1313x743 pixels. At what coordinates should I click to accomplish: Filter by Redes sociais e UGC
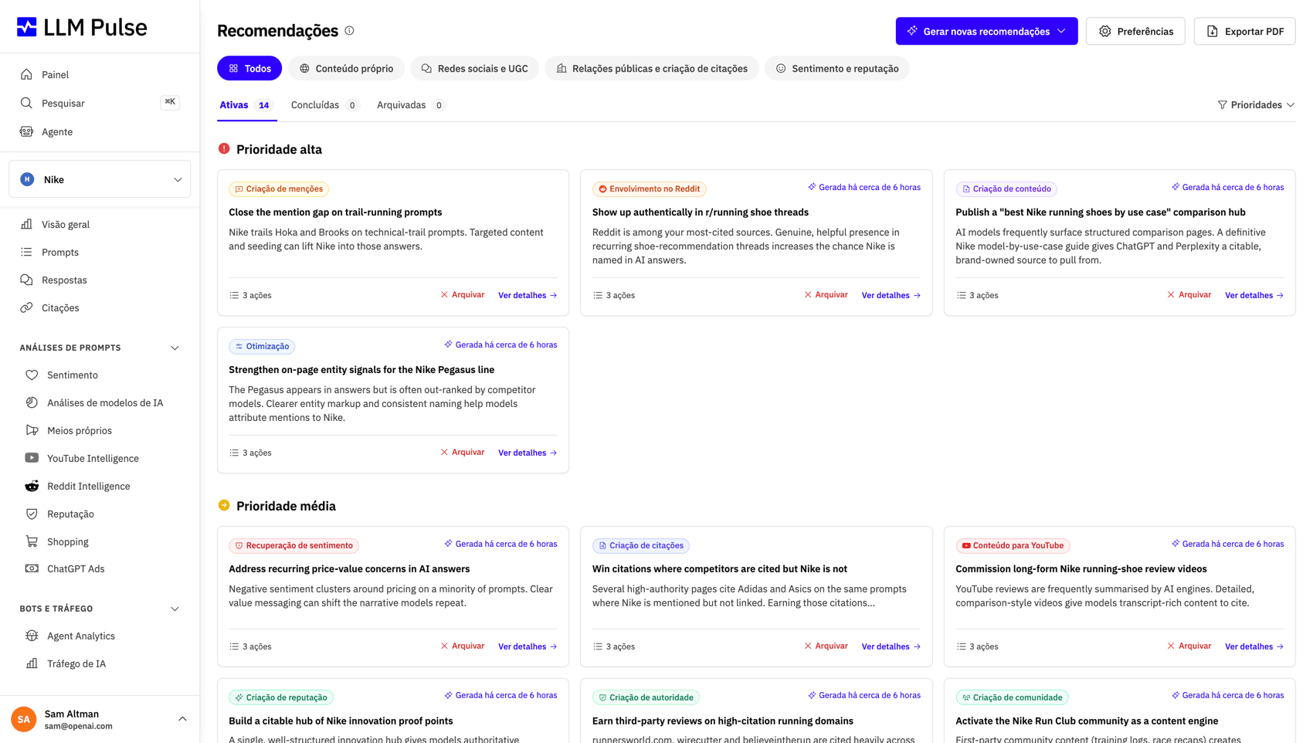pyautogui.click(x=474, y=69)
